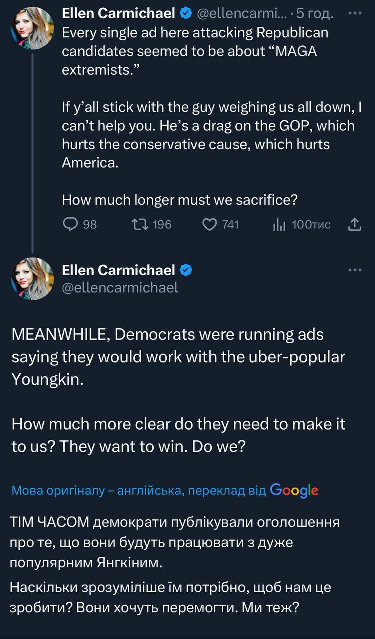Tap verified badge beside second Ellen Carmichael name
The width and height of the screenshot is (375, 639).
pos(186,270)
